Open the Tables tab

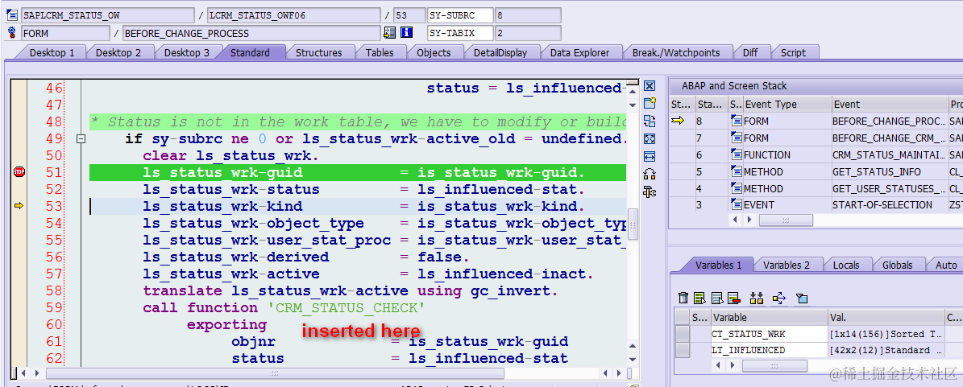[380, 53]
